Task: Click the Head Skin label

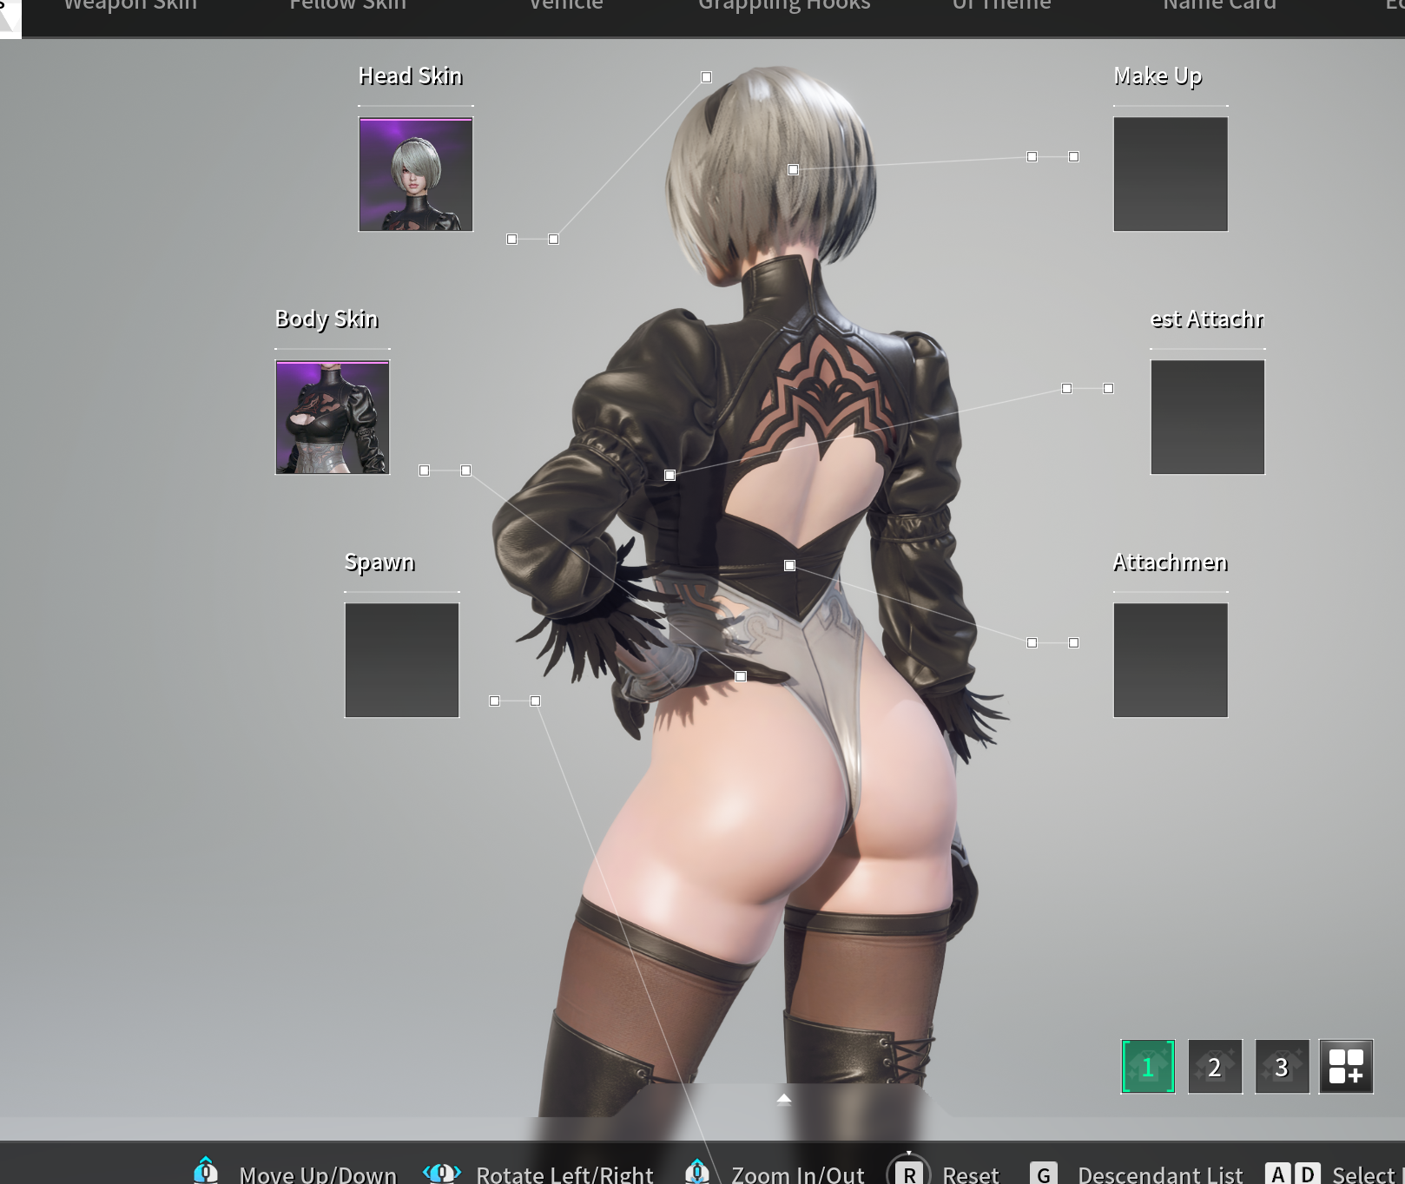Action: 411,76
